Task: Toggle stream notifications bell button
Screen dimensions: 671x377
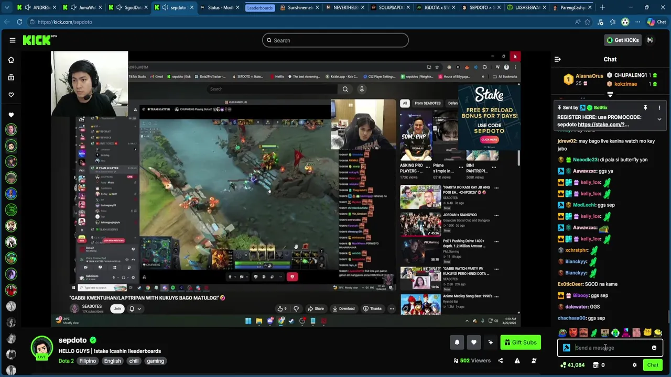Action: [457, 342]
